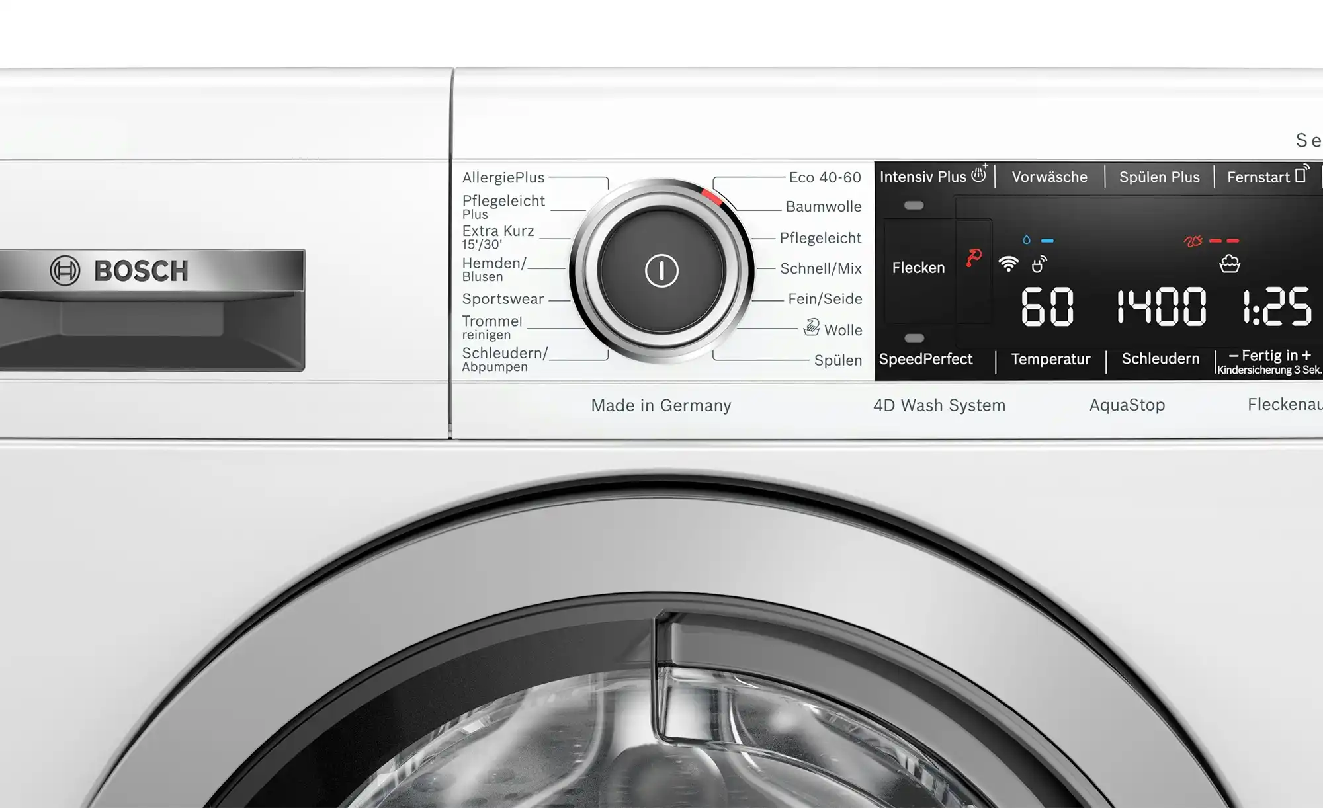Image resolution: width=1323 pixels, height=808 pixels.
Task: Tap the red steam indicator icon
Action: tap(1193, 241)
